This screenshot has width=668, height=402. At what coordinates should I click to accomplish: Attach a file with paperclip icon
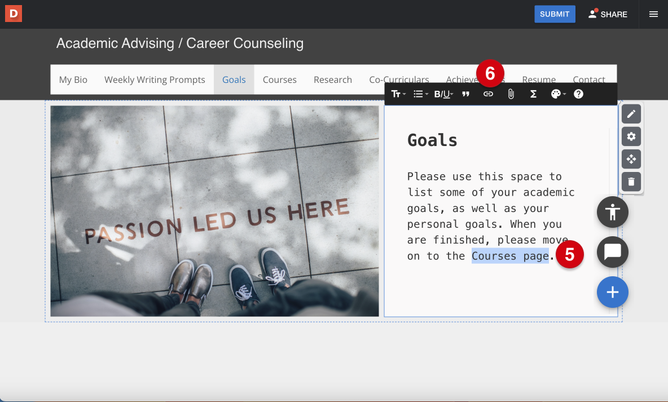pyautogui.click(x=511, y=94)
